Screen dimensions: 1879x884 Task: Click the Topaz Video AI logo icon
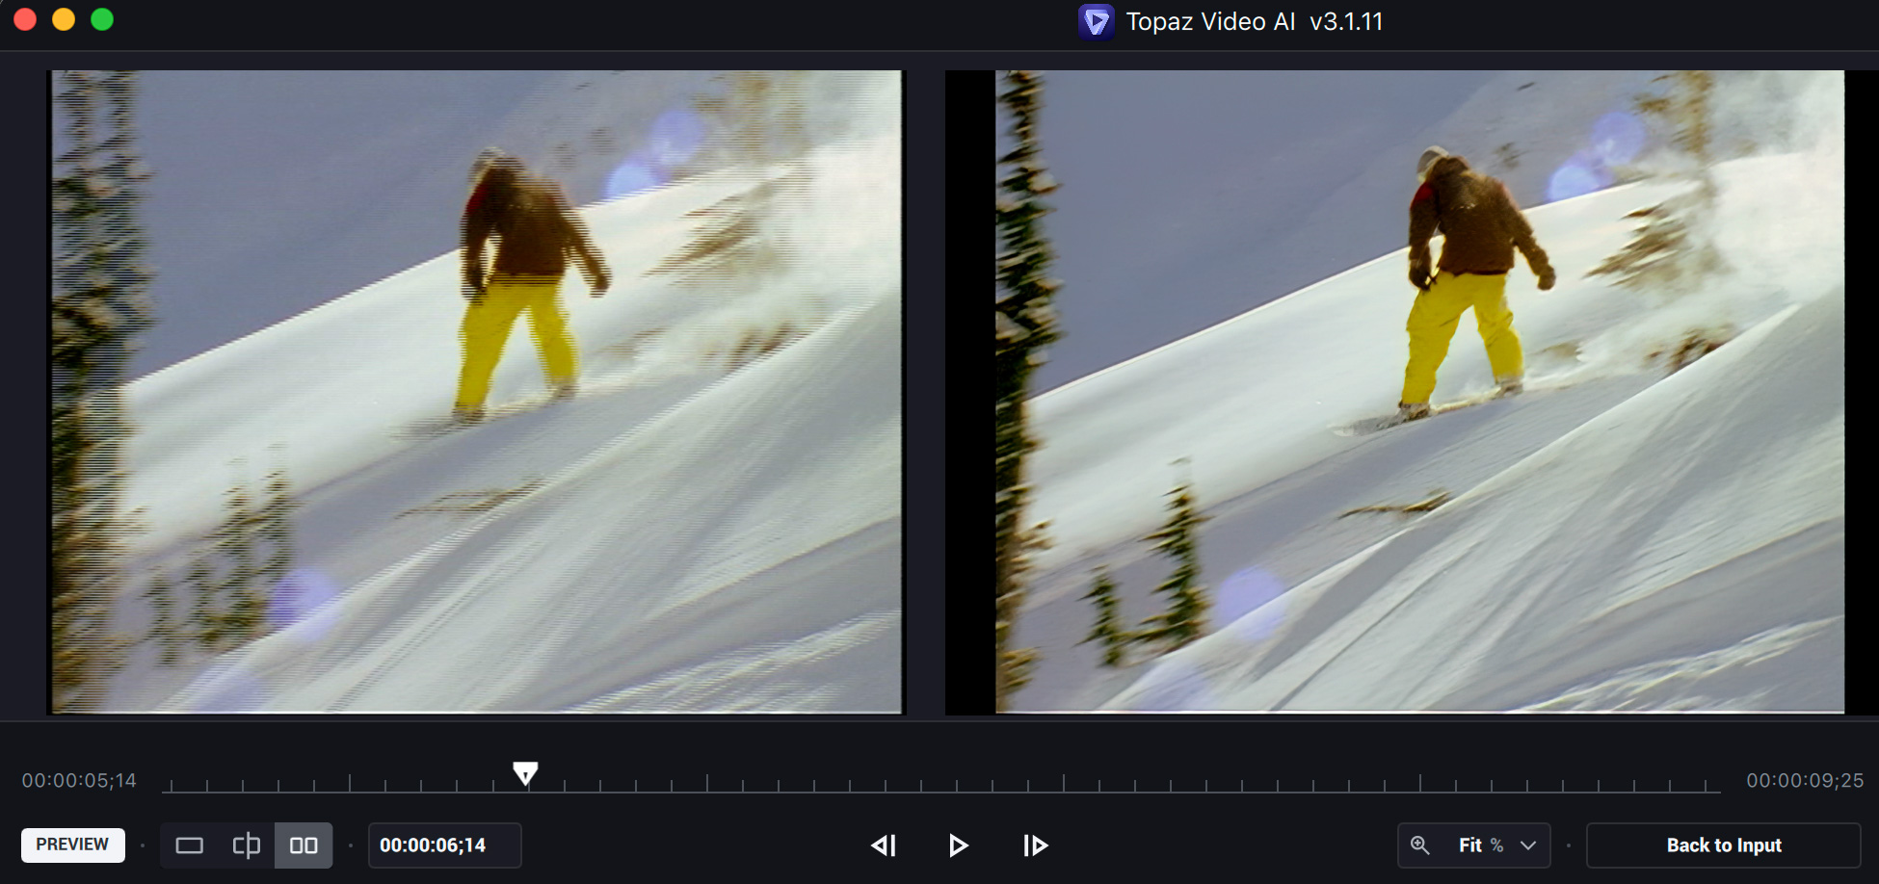pos(1097,21)
